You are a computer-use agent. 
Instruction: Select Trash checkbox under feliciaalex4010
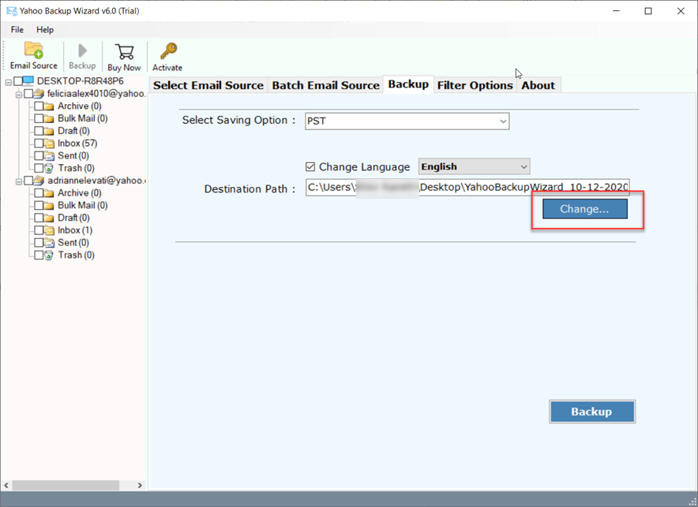coord(39,169)
